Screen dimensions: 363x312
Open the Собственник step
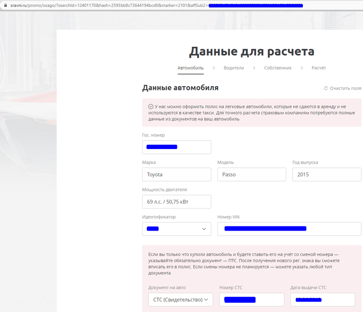(x=277, y=68)
